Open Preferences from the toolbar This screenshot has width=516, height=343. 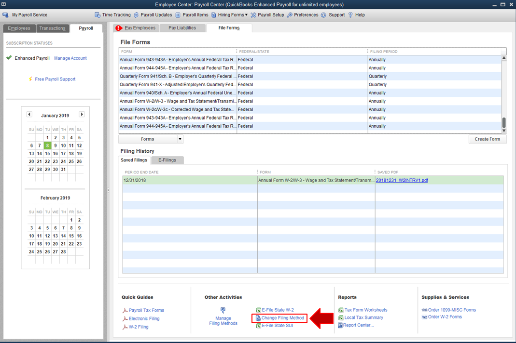click(290, 15)
